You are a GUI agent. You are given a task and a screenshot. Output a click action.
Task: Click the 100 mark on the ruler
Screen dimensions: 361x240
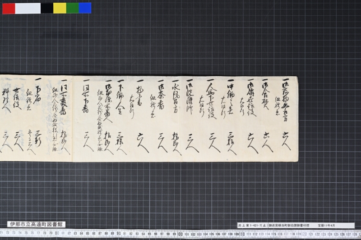tap(180, 234)
